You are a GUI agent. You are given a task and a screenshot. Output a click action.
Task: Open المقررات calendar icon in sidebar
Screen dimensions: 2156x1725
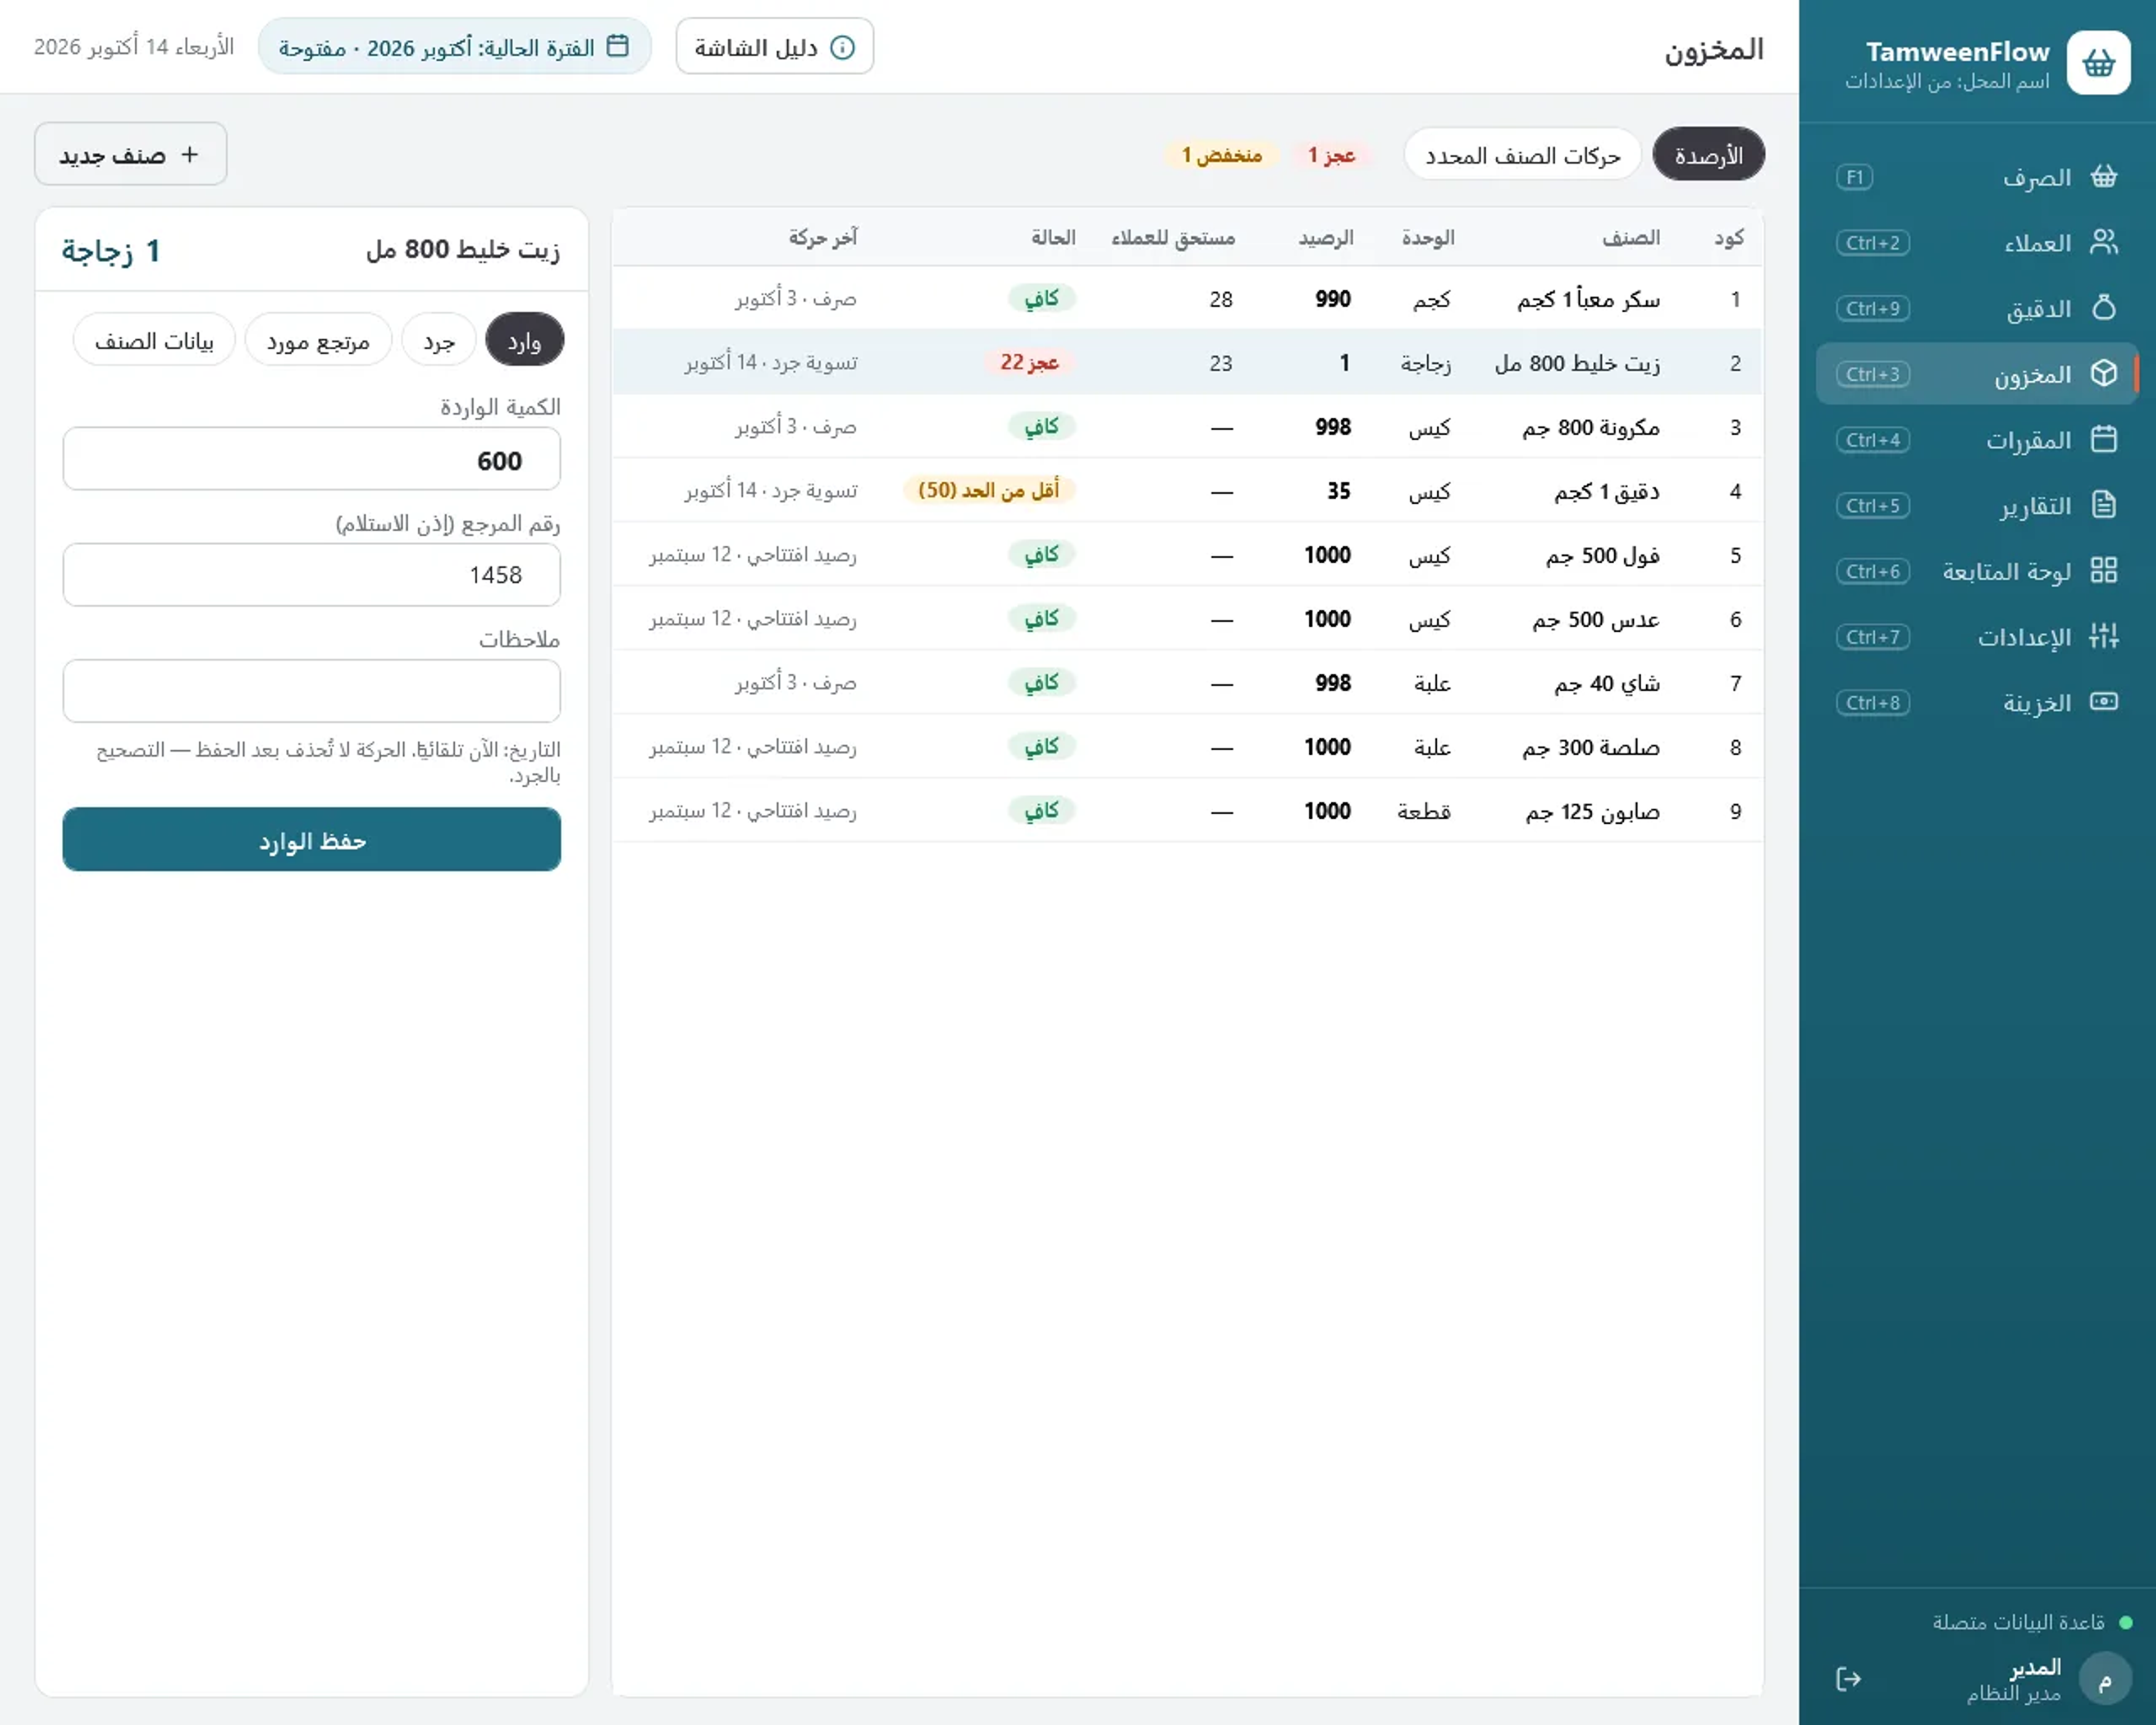(2103, 439)
